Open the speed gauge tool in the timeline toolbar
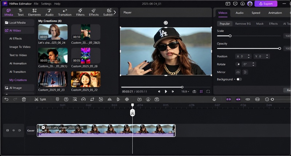The image size is (291, 156). pyautogui.click(x=84, y=99)
